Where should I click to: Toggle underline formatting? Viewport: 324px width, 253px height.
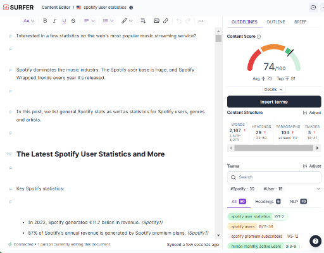pyautogui.click(x=64, y=21)
